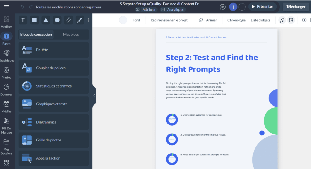
Task: Open the Chronologie panel
Action: click(236, 20)
